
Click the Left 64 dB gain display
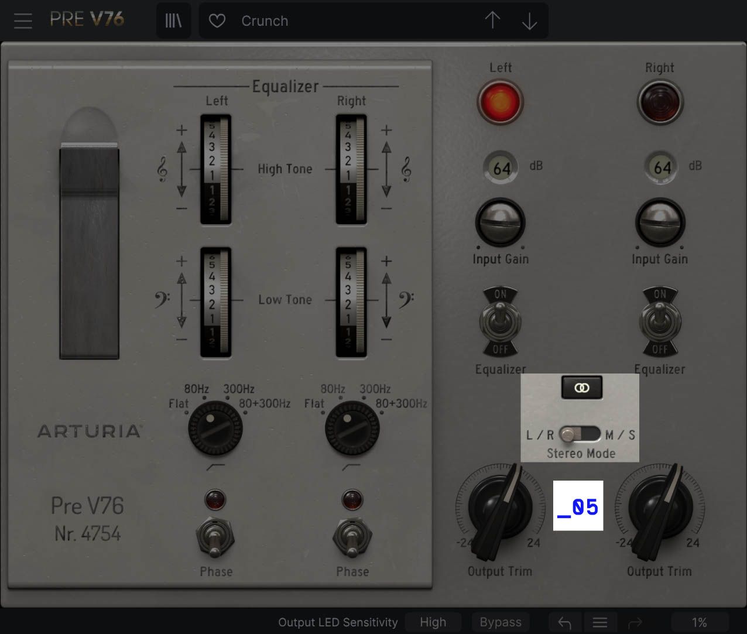[501, 168]
